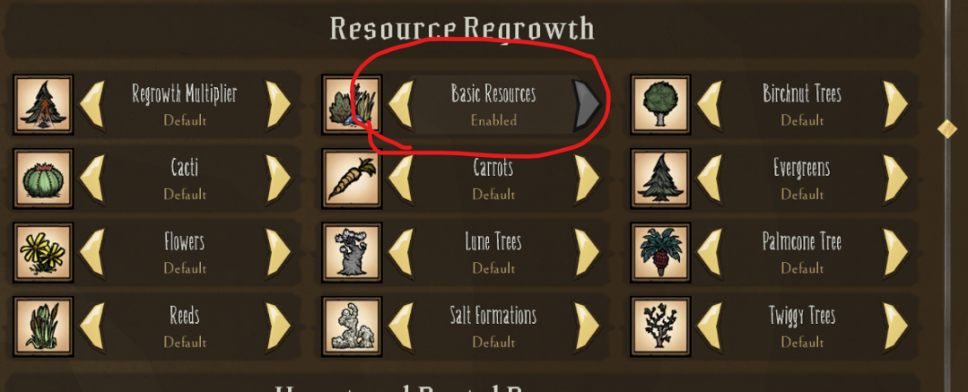Click the Carrots icon
Image resolution: width=968 pixels, height=392 pixels.
pyautogui.click(x=352, y=179)
